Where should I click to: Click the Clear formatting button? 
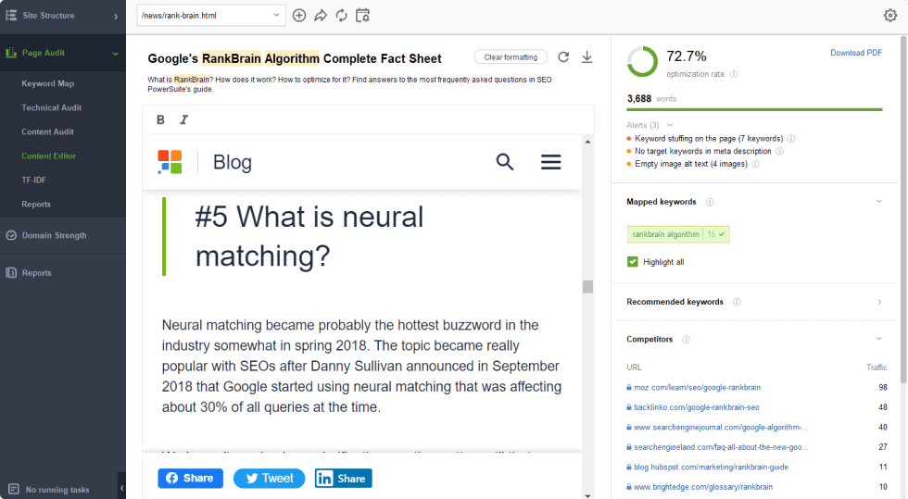point(511,57)
